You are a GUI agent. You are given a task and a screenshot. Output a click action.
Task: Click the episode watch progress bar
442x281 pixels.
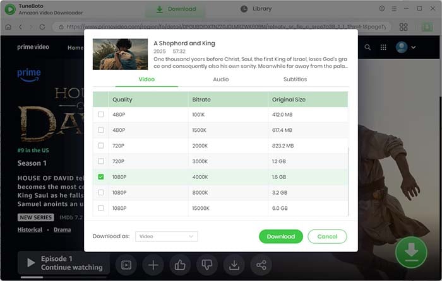click(64, 277)
